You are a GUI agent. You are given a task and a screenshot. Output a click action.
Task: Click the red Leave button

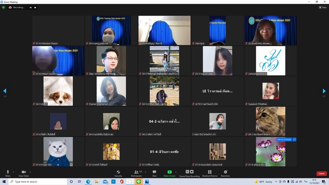tap(321, 173)
